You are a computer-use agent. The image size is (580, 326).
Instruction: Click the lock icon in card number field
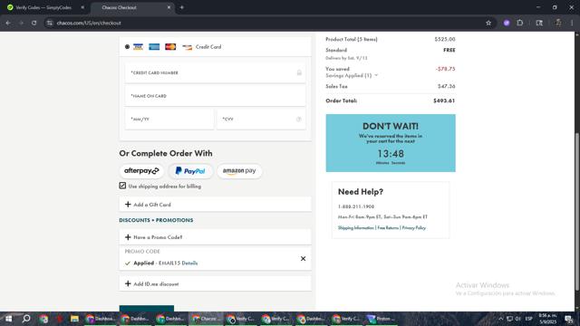pyautogui.click(x=299, y=72)
